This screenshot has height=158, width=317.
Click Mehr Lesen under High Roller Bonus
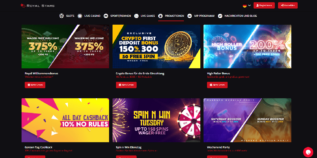click(217, 85)
